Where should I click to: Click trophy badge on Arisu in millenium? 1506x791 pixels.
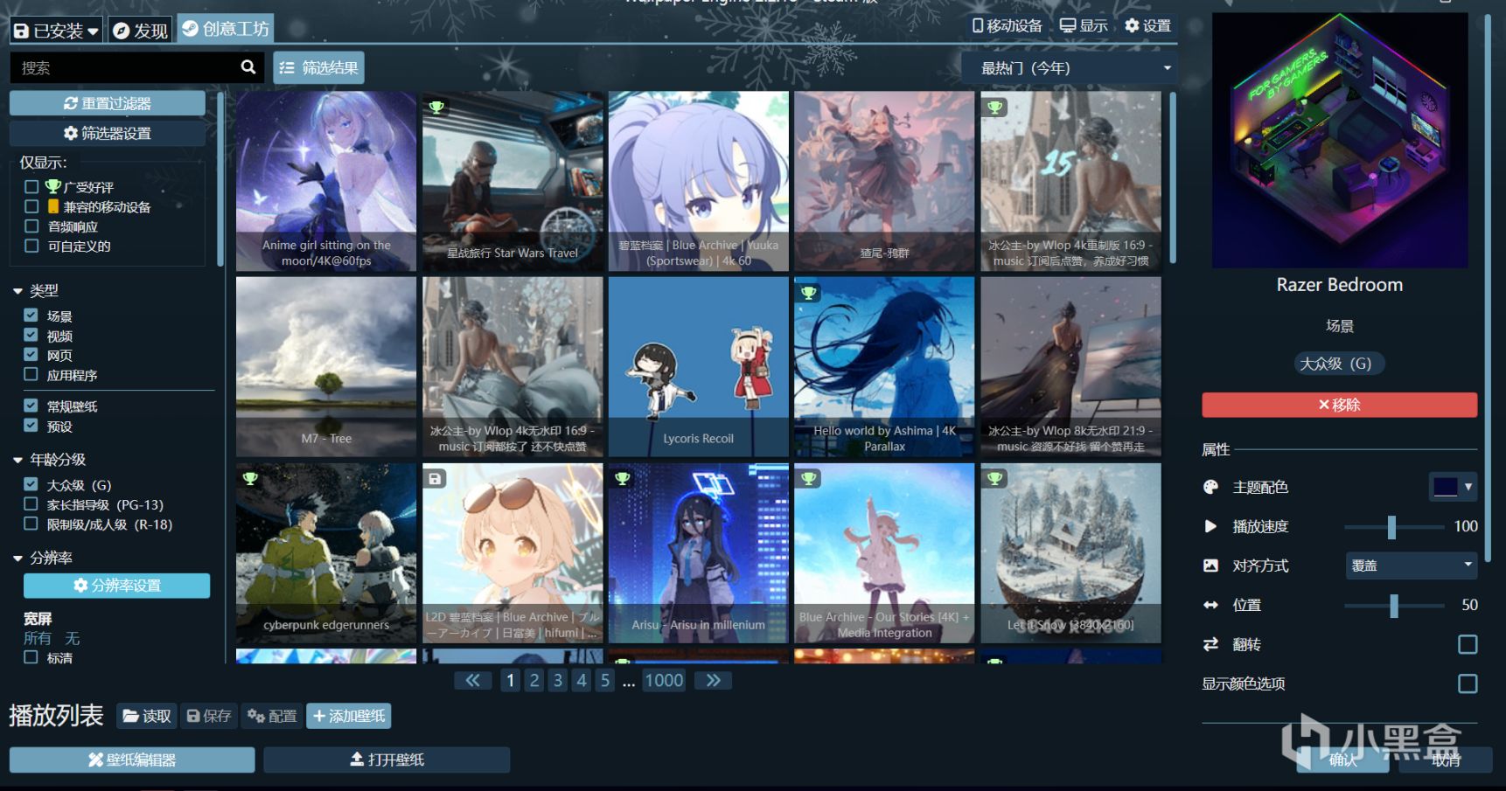click(622, 478)
